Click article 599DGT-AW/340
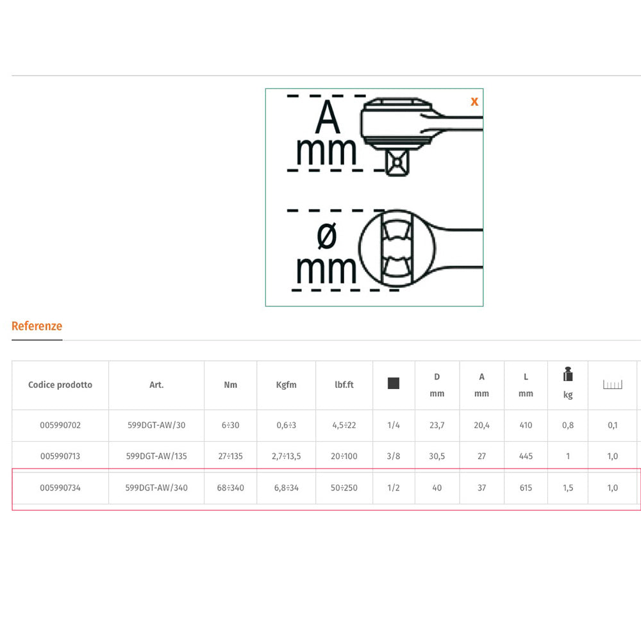The width and height of the screenshot is (641, 641). coord(156,488)
